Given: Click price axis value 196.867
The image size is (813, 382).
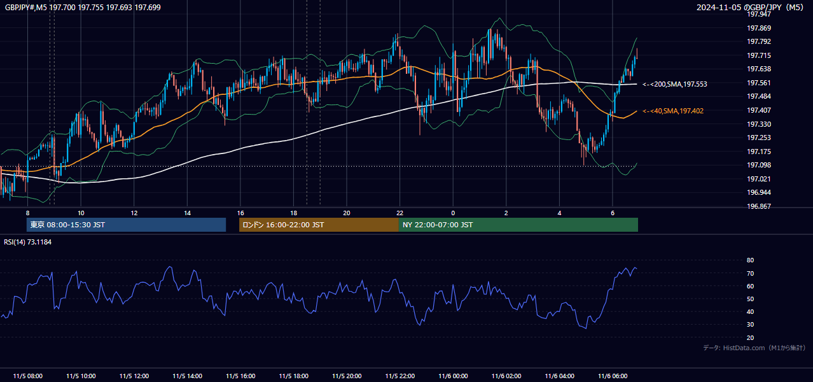Looking at the screenshot, I should [758, 206].
